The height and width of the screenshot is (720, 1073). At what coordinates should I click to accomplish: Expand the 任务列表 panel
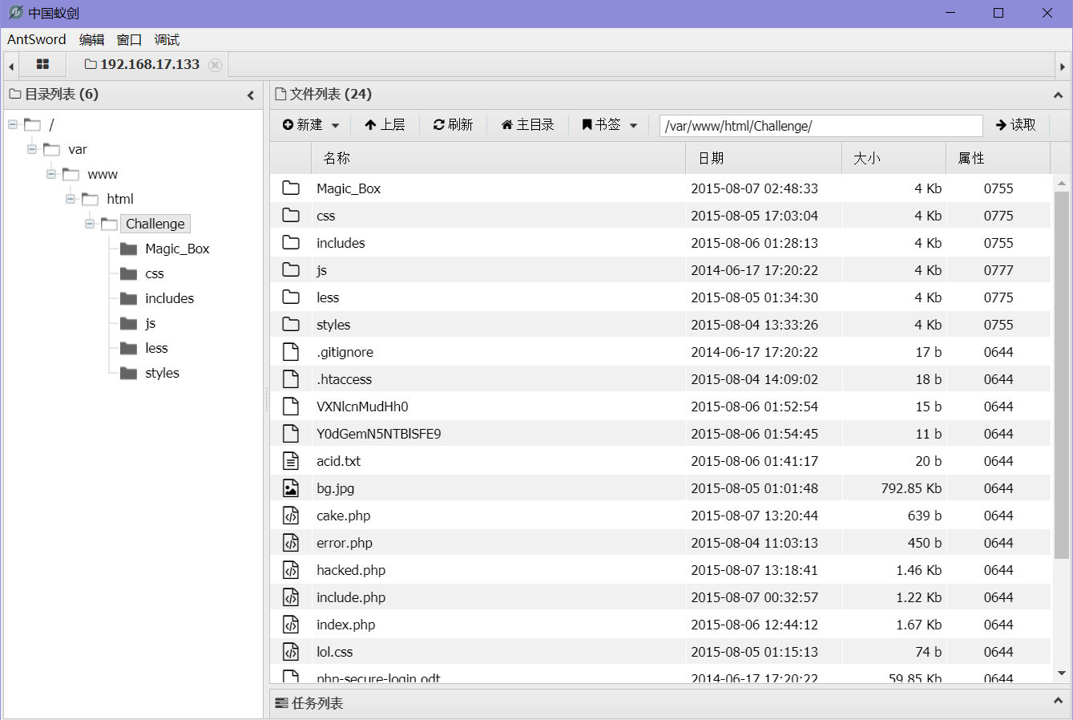tap(1058, 702)
